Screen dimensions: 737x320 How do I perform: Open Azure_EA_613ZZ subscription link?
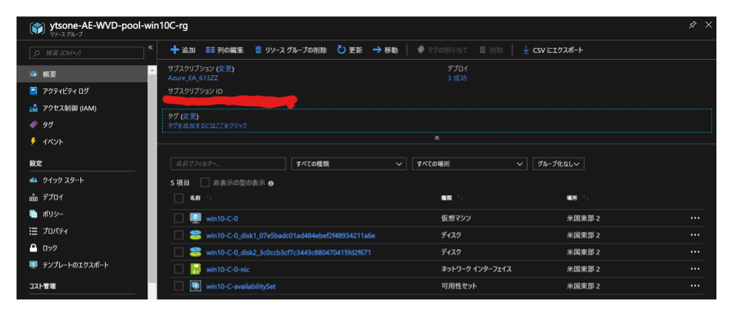pyautogui.click(x=193, y=78)
